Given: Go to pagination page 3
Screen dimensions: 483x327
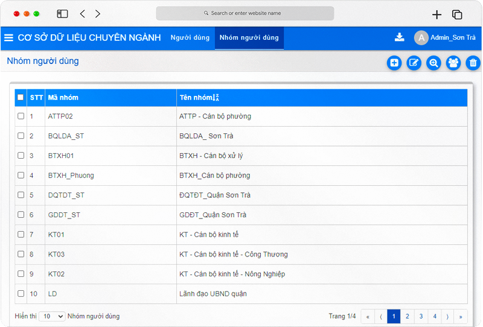Looking at the screenshot, I should click(x=421, y=316).
